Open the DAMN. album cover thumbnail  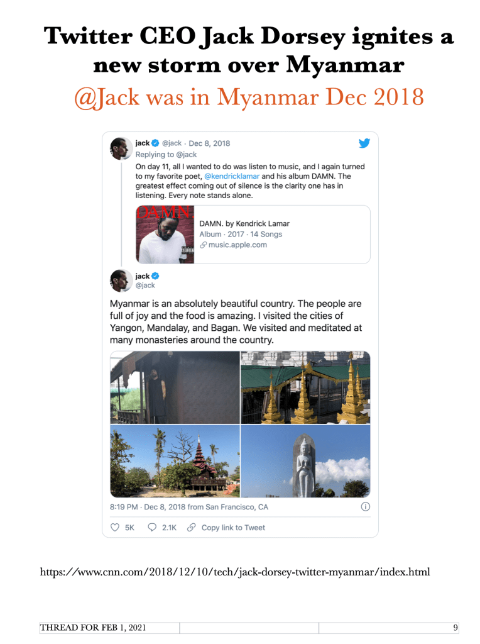coord(165,235)
